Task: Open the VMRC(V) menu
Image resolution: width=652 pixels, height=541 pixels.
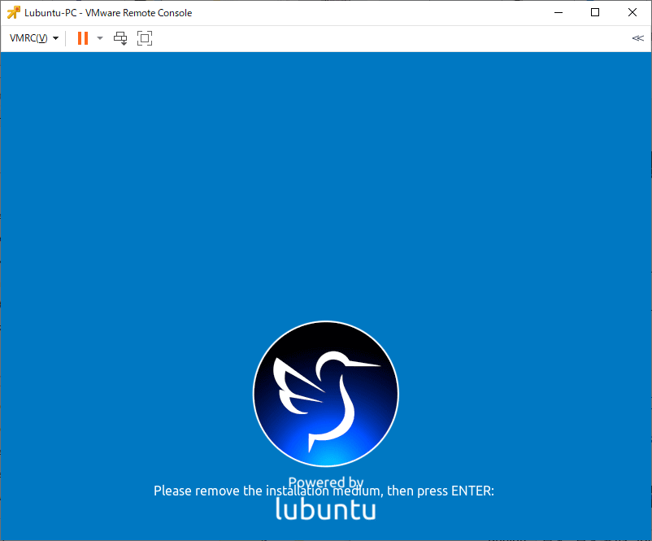Action: 33,38
